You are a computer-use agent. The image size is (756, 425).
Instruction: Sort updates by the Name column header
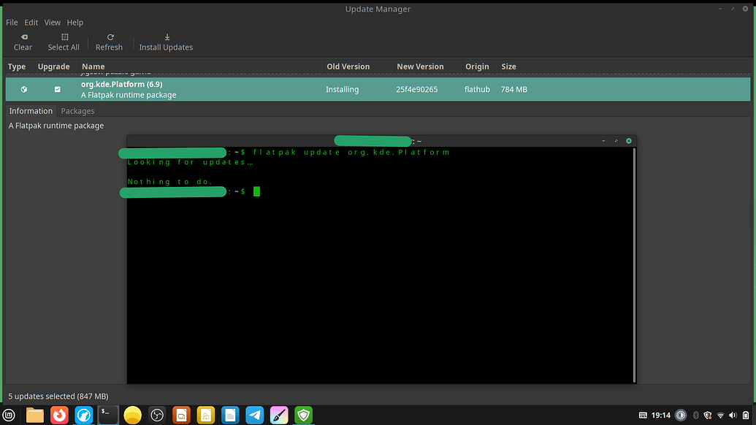93,66
